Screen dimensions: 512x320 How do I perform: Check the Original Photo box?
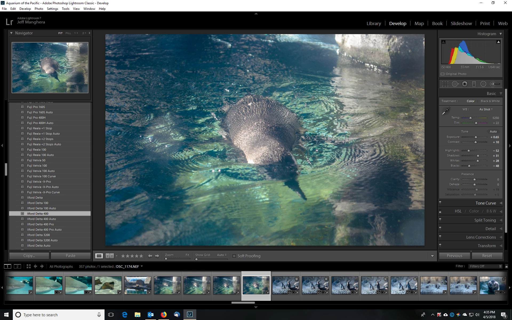[443, 74]
